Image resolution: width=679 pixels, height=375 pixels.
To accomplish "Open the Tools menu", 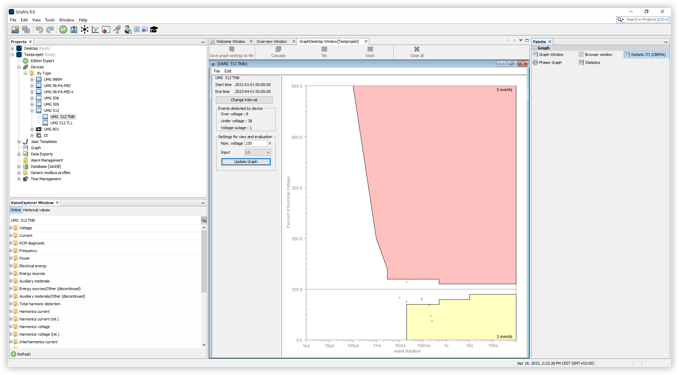I will pyautogui.click(x=49, y=20).
